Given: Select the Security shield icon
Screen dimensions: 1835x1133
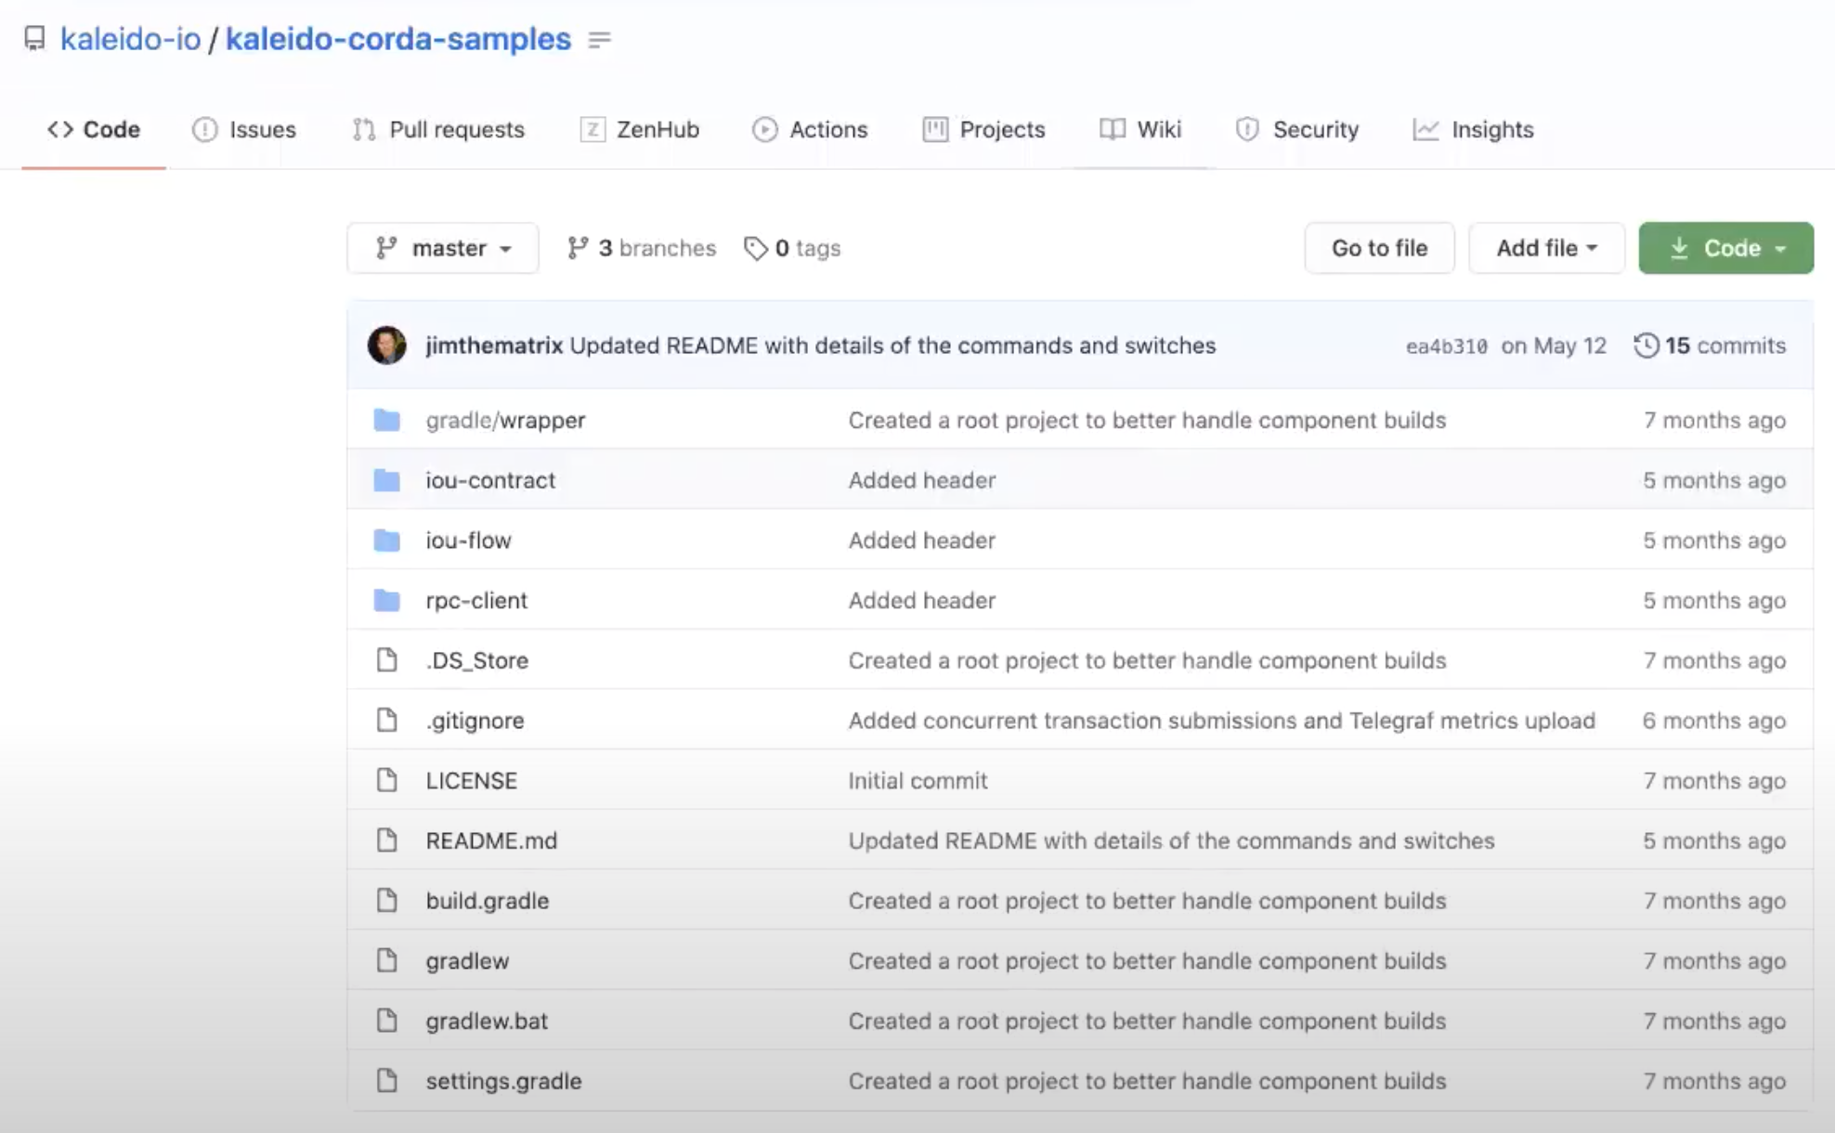Looking at the screenshot, I should (1246, 130).
